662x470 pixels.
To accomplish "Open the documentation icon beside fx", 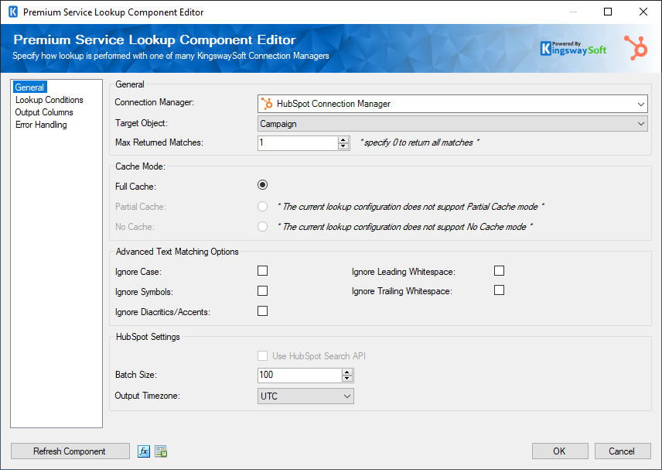I will pos(161,451).
